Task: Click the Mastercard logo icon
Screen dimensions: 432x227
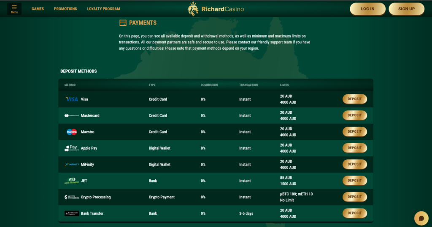Action: (72, 115)
